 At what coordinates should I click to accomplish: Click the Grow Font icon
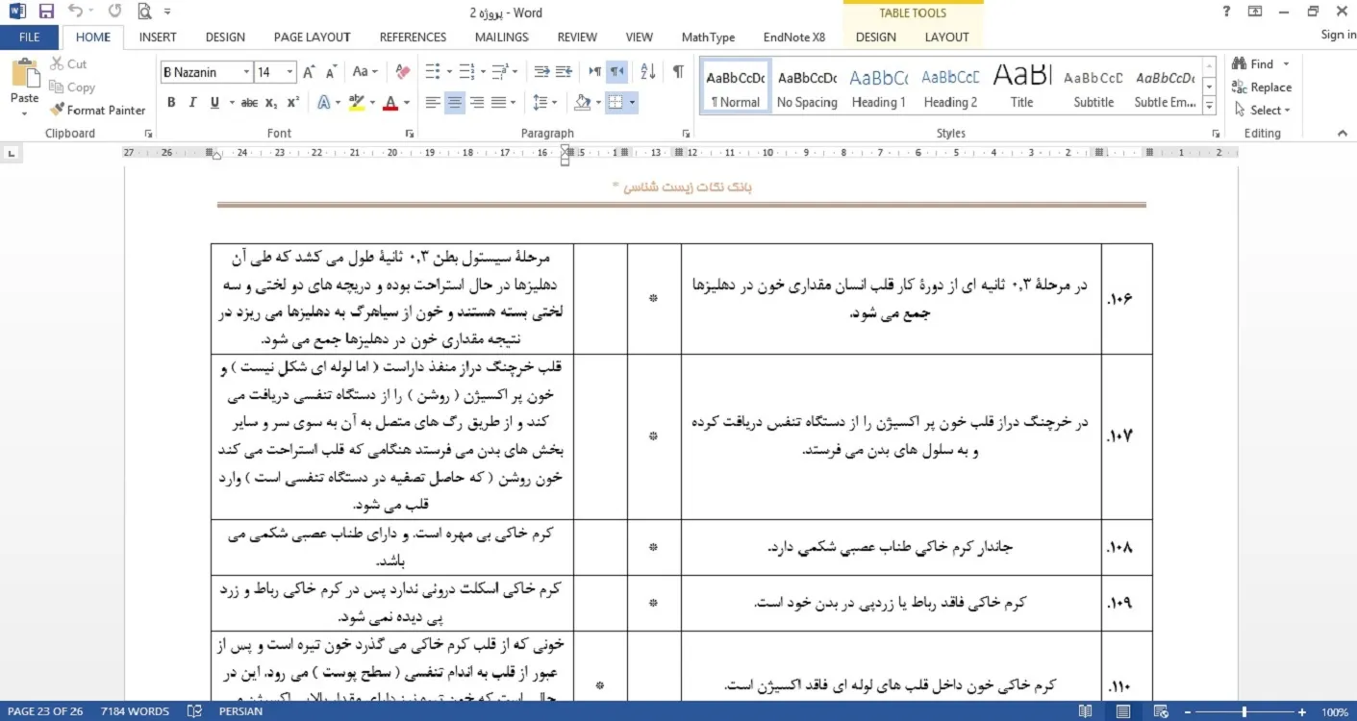(309, 72)
